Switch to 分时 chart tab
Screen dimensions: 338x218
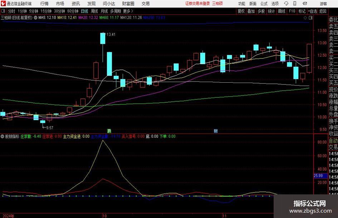12,11
